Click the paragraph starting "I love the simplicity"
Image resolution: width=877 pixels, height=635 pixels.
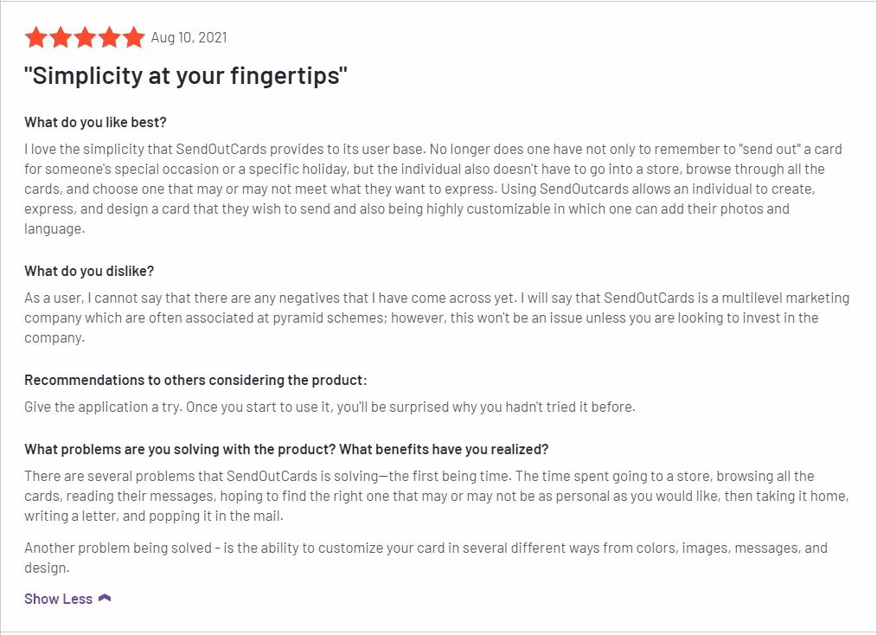[x=433, y=189]
